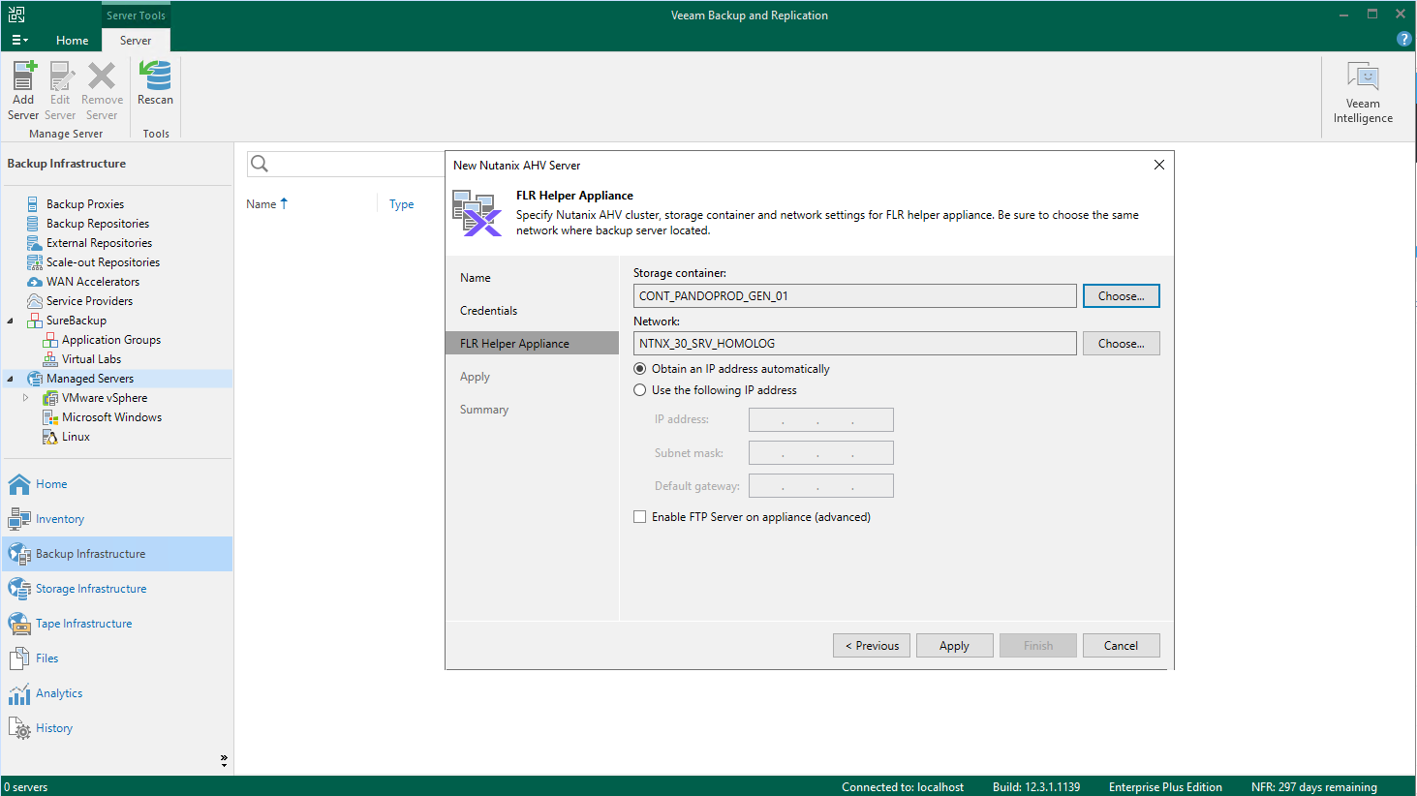1417x796 pixels.
Task: Enable FTP Server on appliance checkbox
Action: [639, 517]
